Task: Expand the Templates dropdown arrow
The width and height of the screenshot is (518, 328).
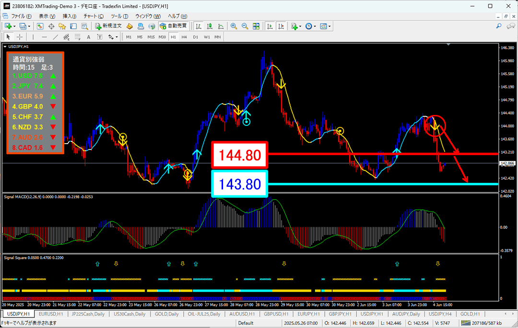Action: click(x=330, y=26)
